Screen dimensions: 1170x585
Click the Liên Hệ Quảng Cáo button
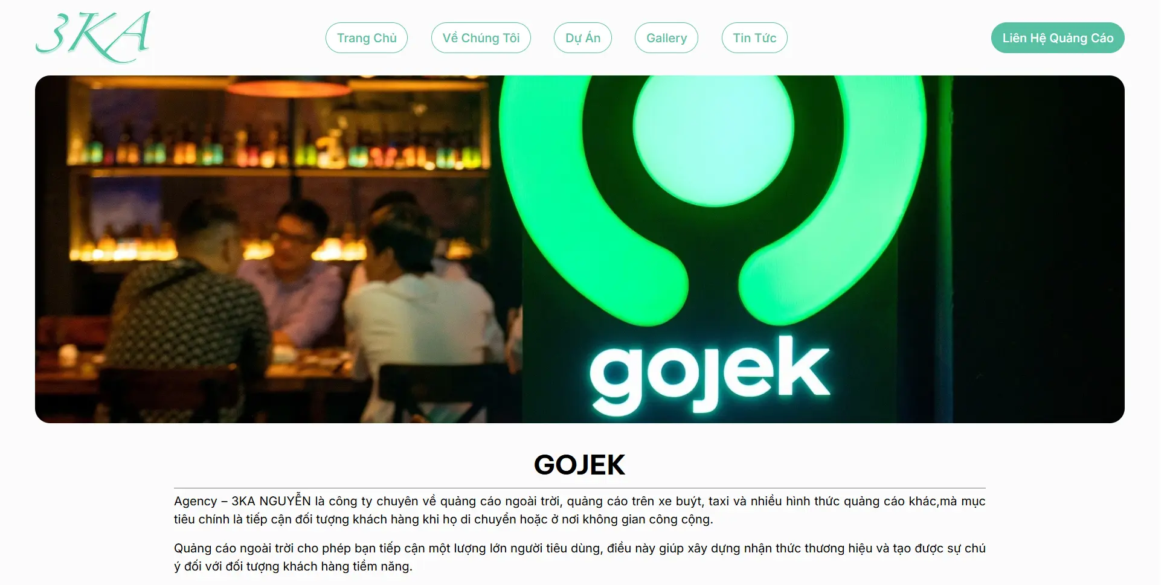1058,38
